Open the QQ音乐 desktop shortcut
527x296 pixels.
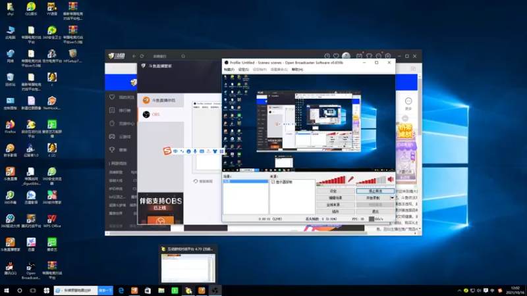[31, 9]
